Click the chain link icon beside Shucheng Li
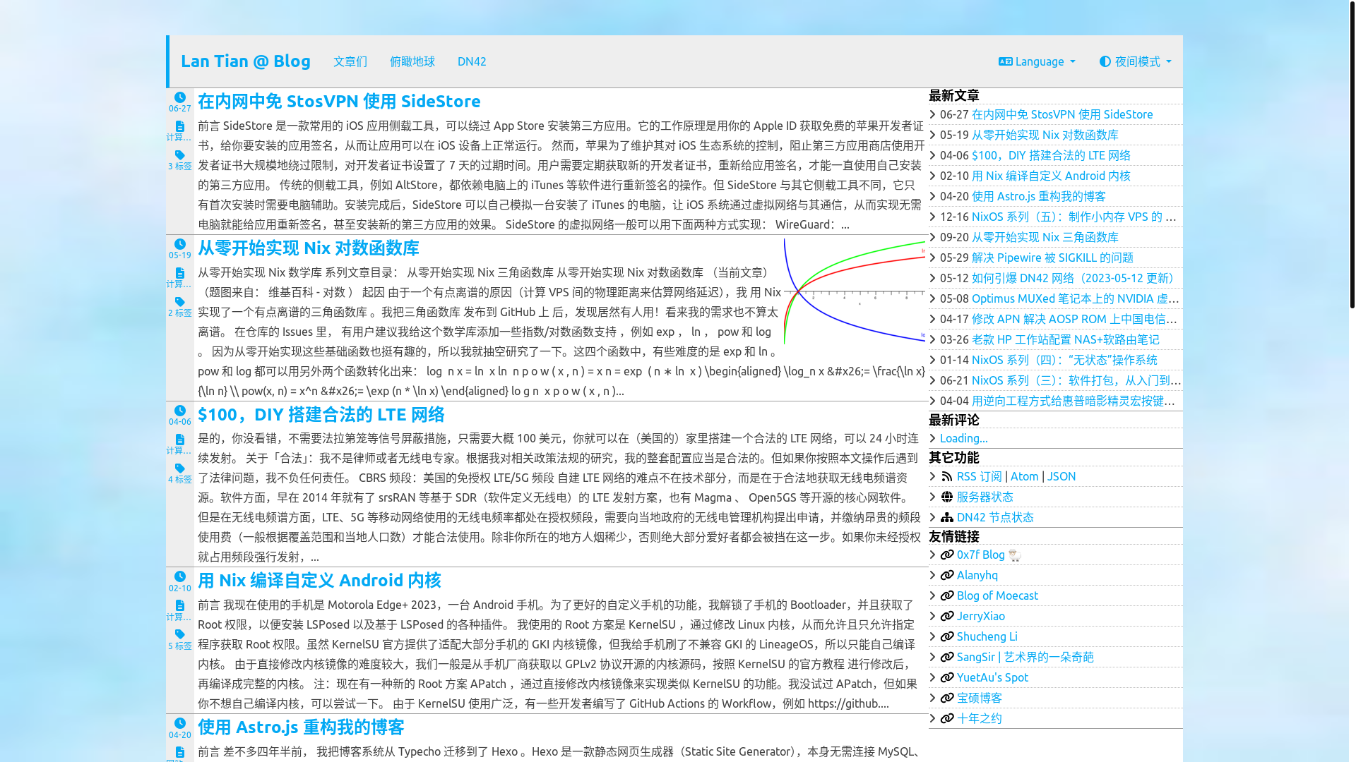This screenshot has width=1356, height=762. (947, 637)
